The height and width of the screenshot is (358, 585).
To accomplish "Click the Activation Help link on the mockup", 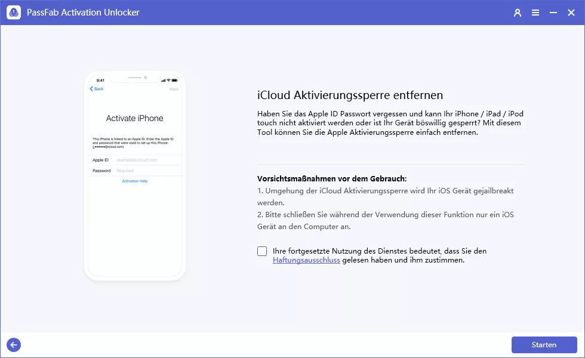I will 134,181.
